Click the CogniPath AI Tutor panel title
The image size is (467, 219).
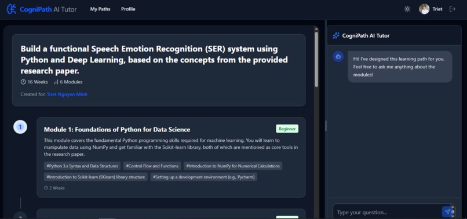click(366, 36)
